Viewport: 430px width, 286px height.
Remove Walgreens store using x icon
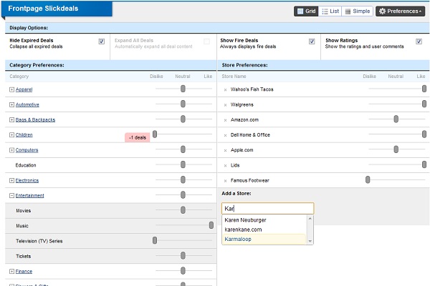(225, 104)
